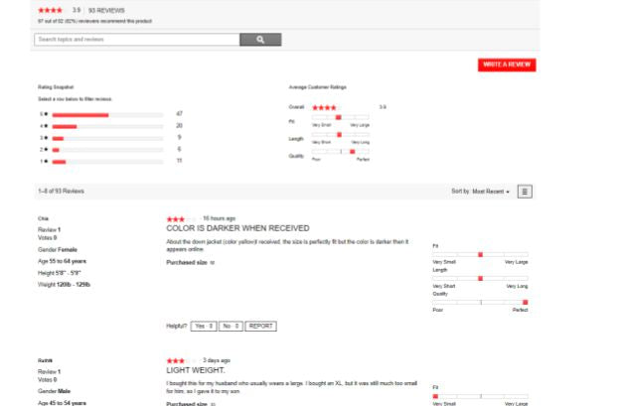This screenshot has width=620, height=406.
Task: Open the review filter menu icon
Action: [525, 192]
